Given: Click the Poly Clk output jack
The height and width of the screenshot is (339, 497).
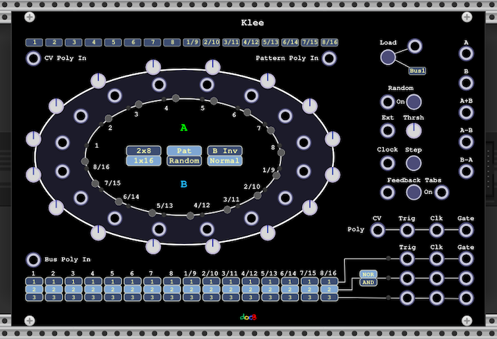Looking at the screenshot, I should (437, 230).
